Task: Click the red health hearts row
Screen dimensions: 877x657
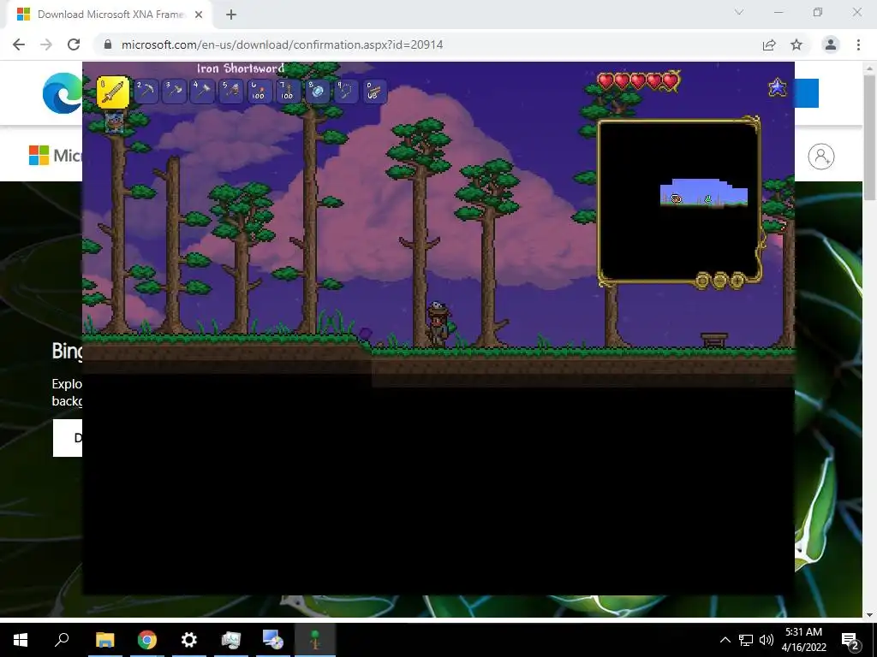Action: 638,81
